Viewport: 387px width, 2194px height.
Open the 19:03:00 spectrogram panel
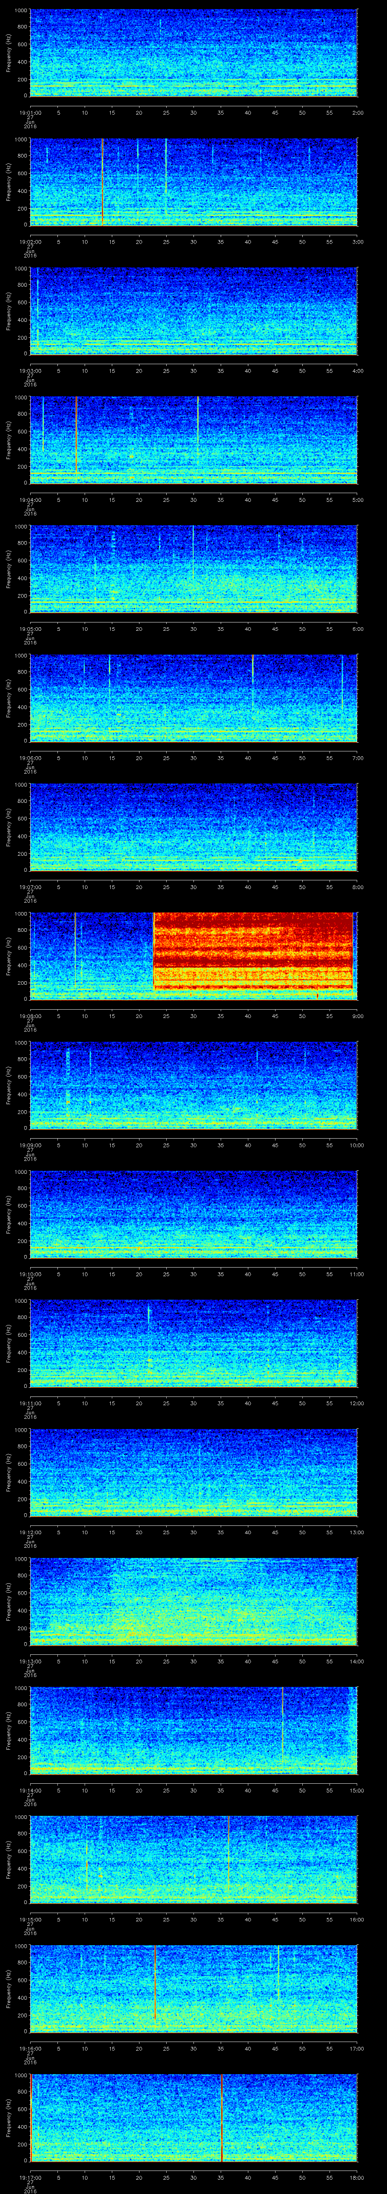[x=193, y=311]
